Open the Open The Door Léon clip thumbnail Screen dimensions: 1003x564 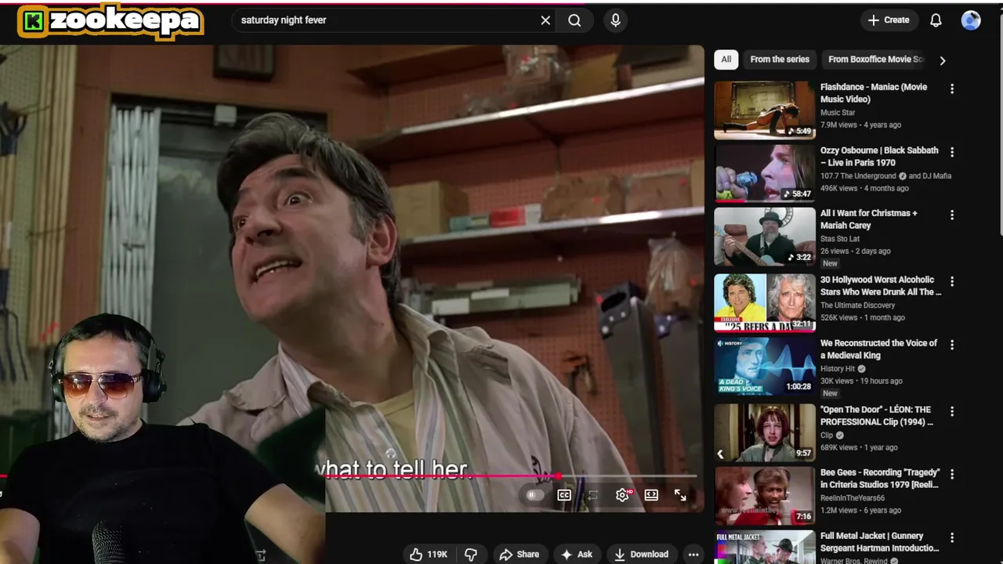click(765, 432)
